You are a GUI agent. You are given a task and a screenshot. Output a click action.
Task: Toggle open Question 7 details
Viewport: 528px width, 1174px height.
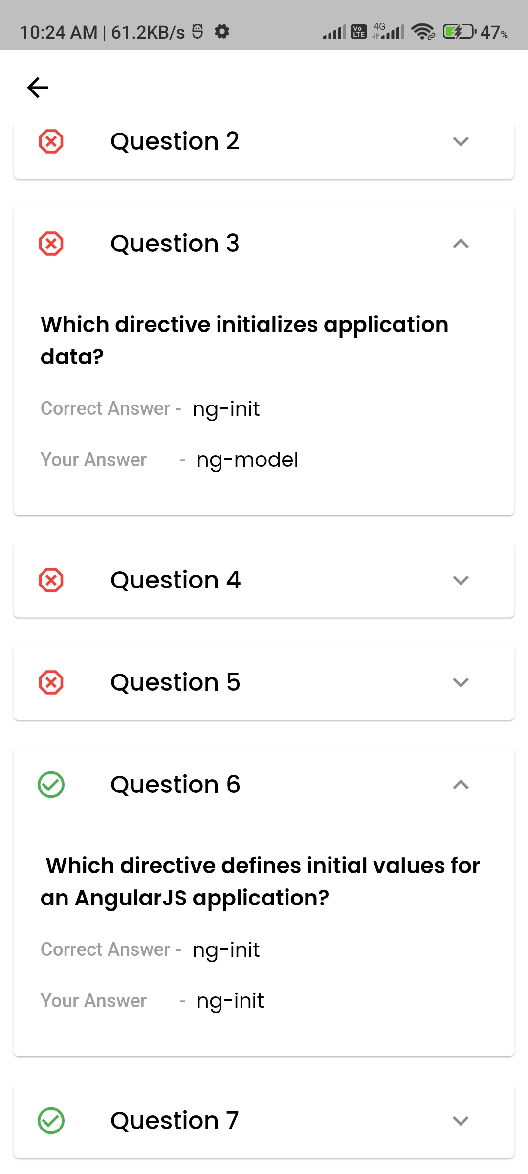click(x=460, y=1121)
